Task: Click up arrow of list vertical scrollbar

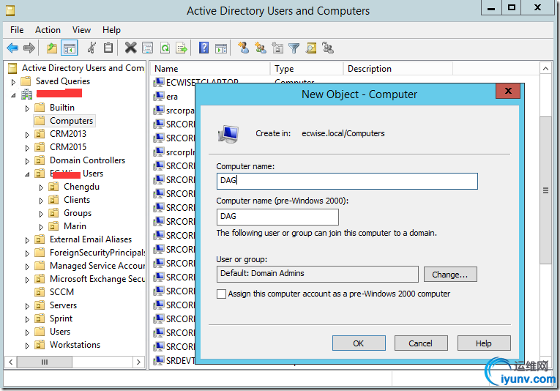Action: [x=545, y=69]
